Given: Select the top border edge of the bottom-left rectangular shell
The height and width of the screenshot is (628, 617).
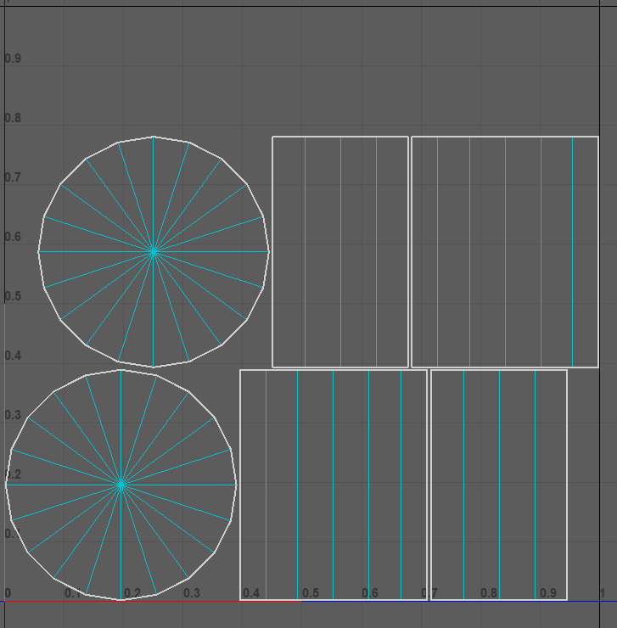Looking at the screenshot, I should coord(334,370).
